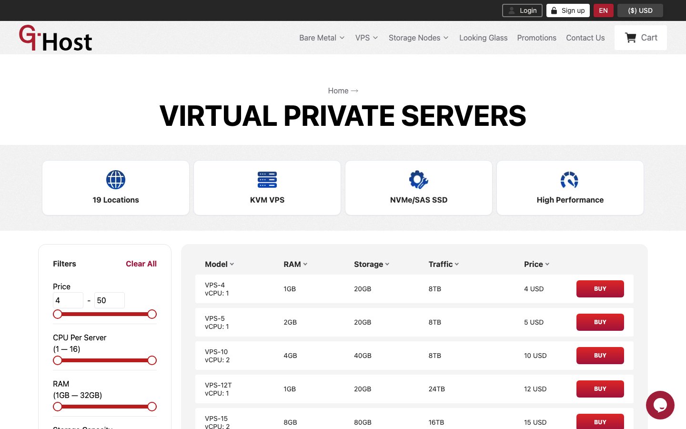Image resolution: width=686 pixels, height=429 pixels.
Task: Click the Filters heading
Action: coord(64,264)
